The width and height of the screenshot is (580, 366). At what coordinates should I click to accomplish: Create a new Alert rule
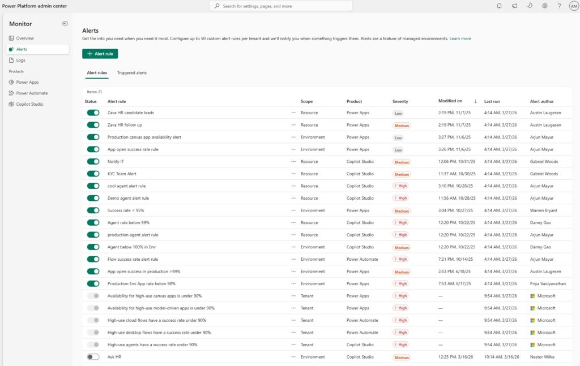(x=100, y=54)
